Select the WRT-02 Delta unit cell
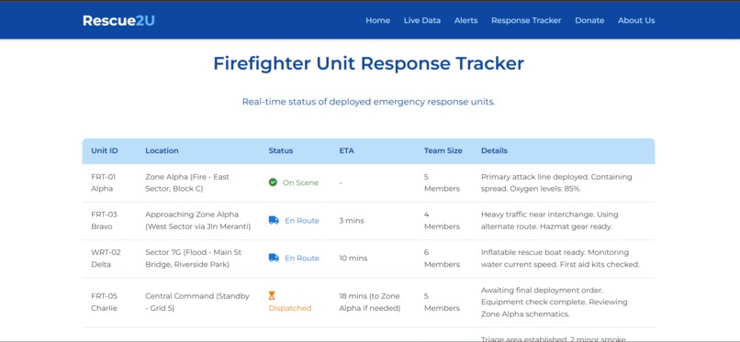This screenshot has height=342, width=740. pos(106,259)
